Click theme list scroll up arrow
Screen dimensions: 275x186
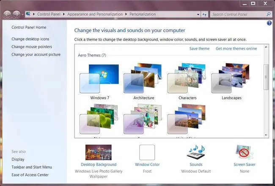tap(266, 47)
